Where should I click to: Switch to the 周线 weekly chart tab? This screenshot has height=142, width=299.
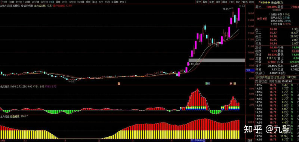click(x=58, y=2)
